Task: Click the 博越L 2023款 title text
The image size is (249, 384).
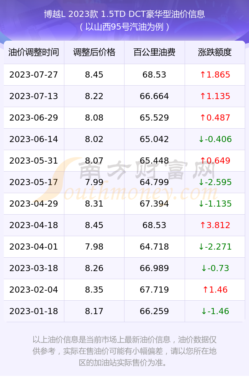Action: [x=71, y=14]
